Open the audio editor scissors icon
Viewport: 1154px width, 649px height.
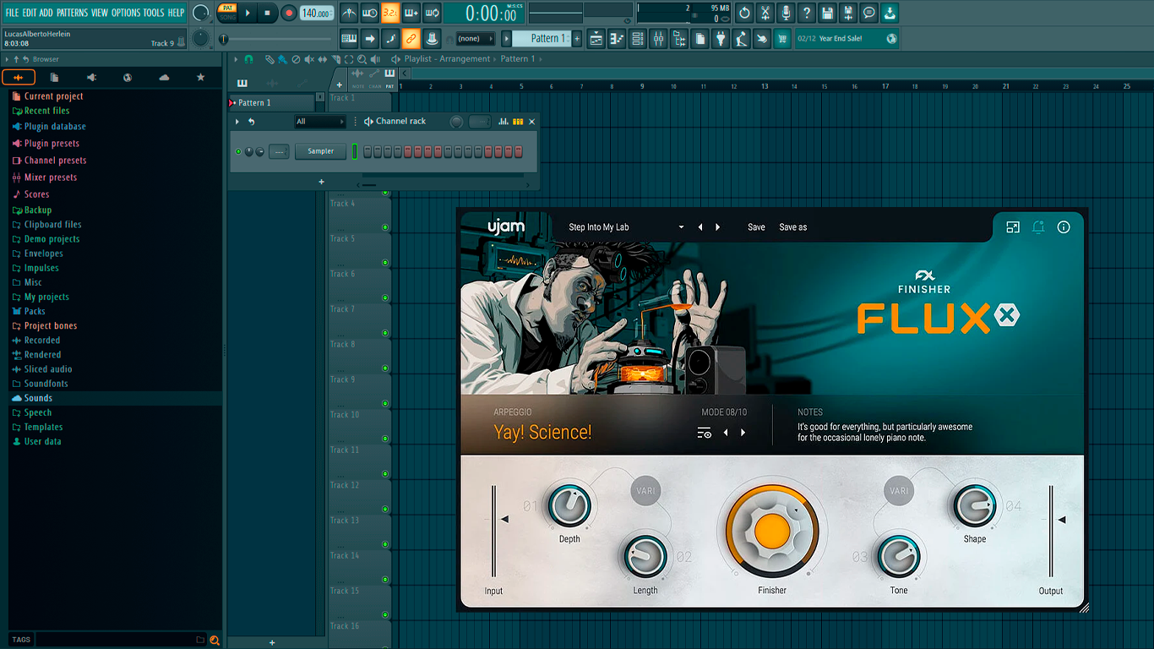(x=765, y=13)
